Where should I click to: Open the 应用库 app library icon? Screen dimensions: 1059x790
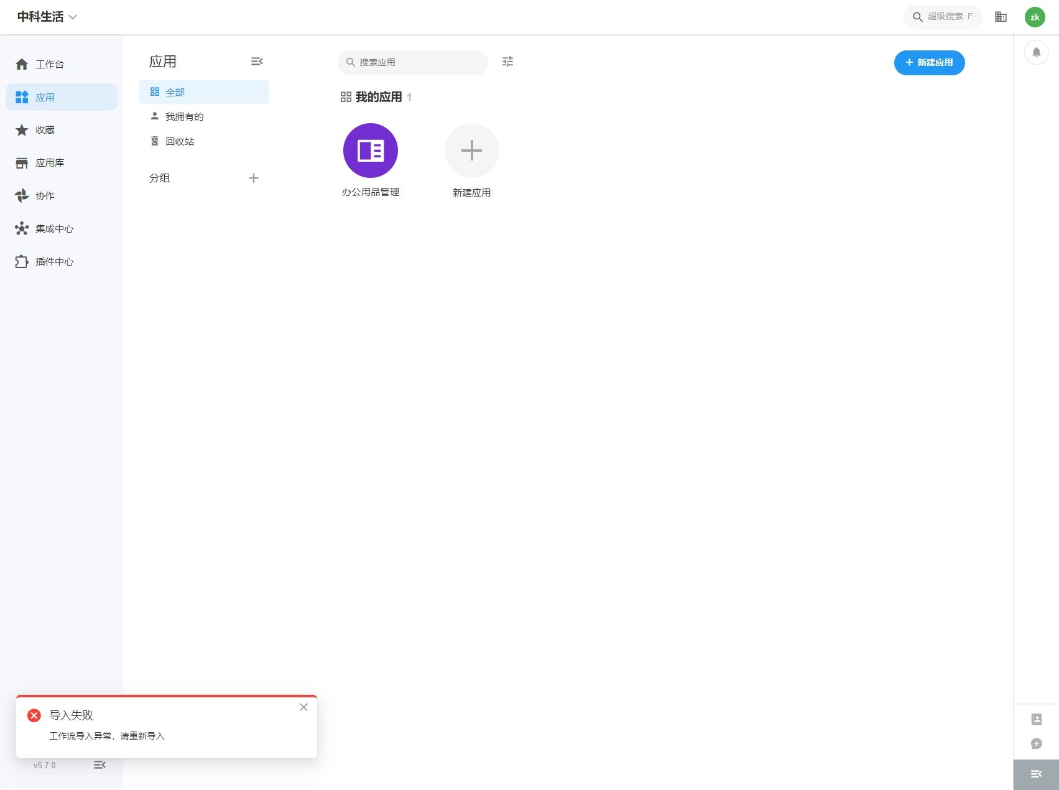point(22,162)
